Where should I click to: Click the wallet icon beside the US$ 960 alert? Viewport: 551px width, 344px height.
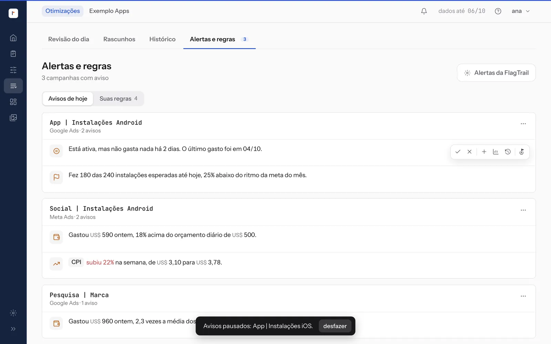pyautogui.click(x=56, y=323)
